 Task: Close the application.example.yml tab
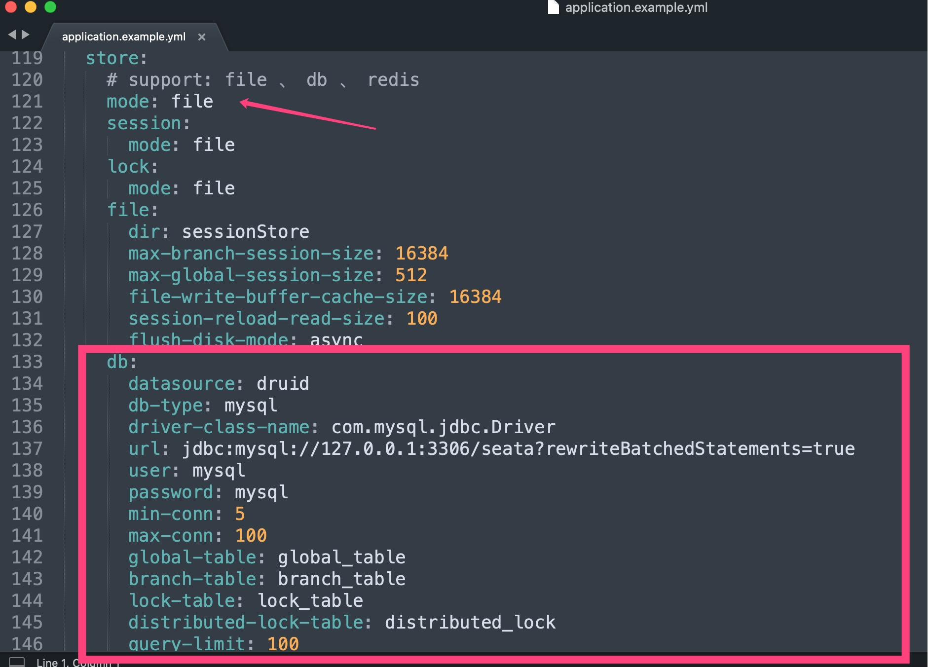[201, 37]
